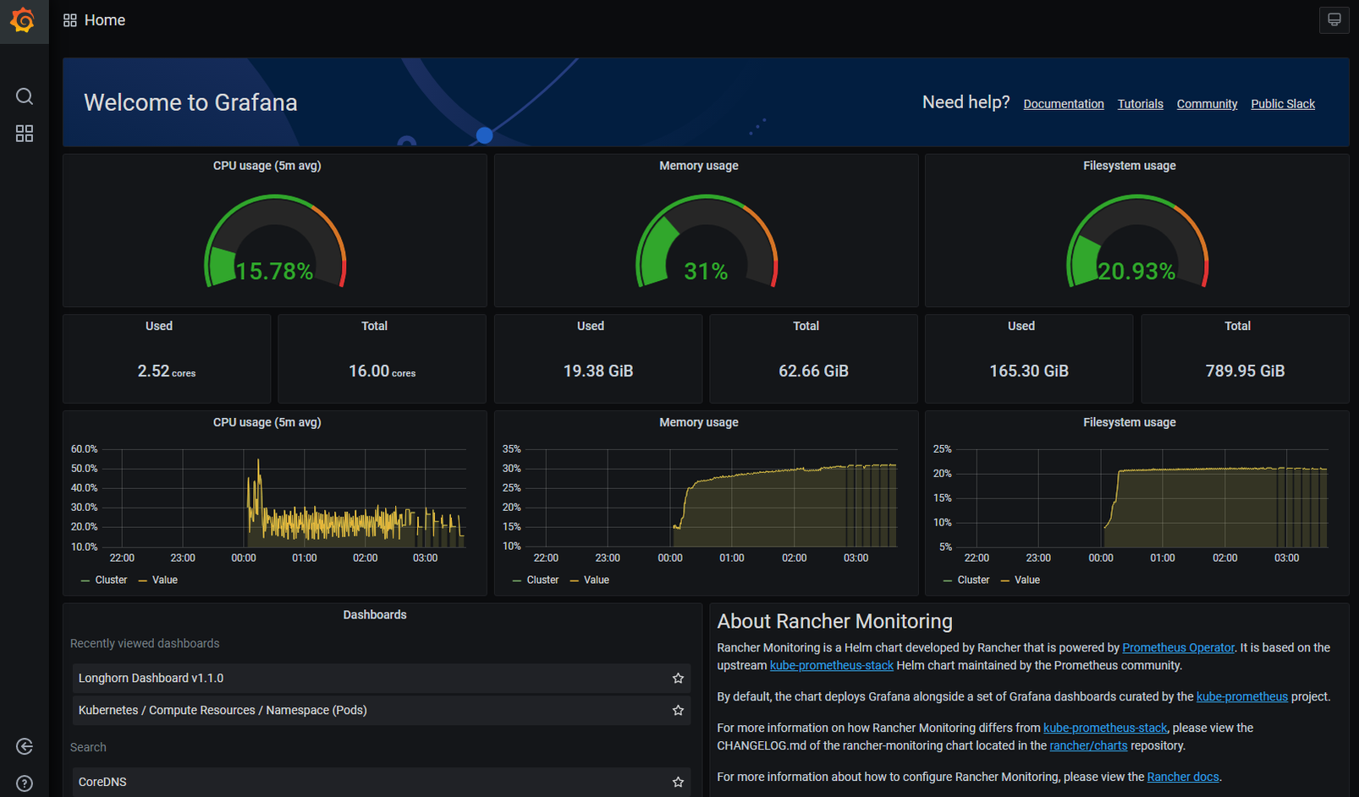Screen dimensions: 1359x797
Task: Click the 31% memory gauge
Action: tap(707, 242)
